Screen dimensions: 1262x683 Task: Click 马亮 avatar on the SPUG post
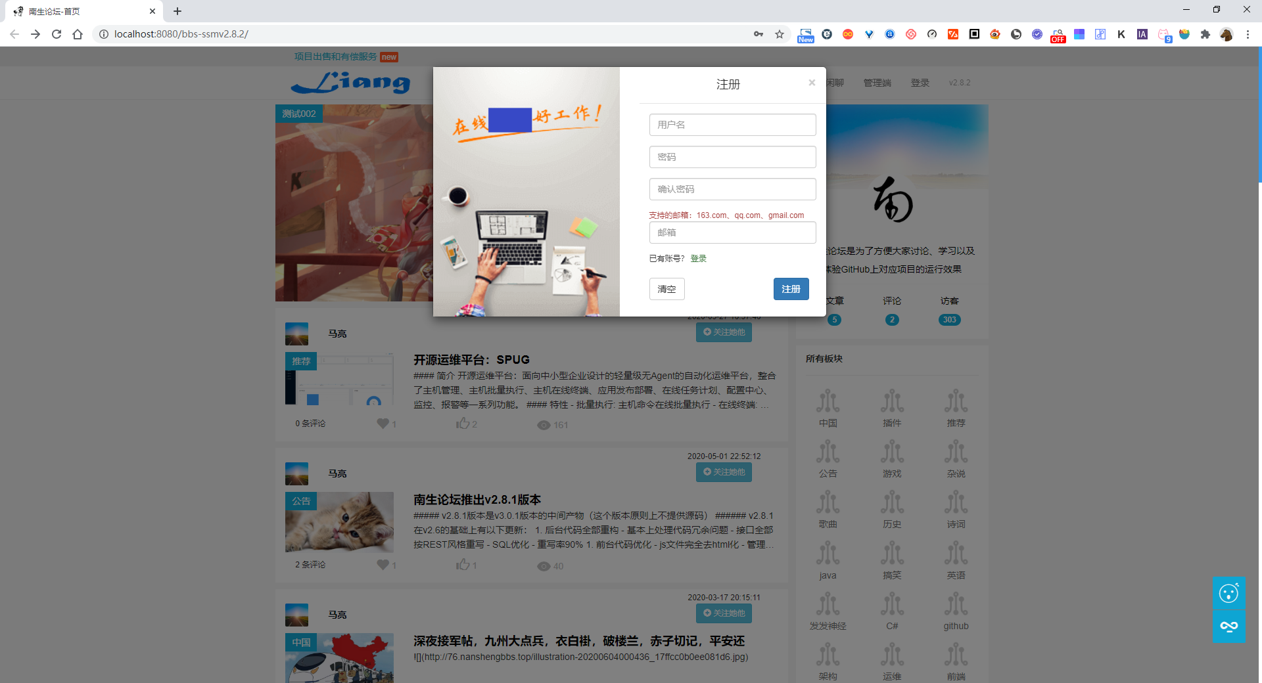pyautogui.click(x=296, y=334)
